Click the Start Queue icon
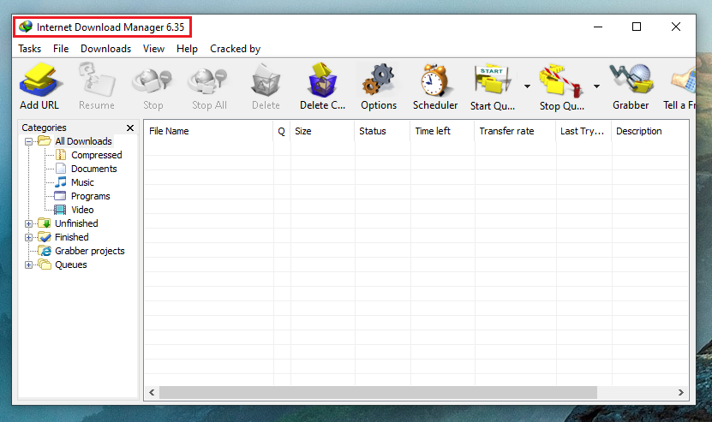712x422 pixels. click(492, 80)
